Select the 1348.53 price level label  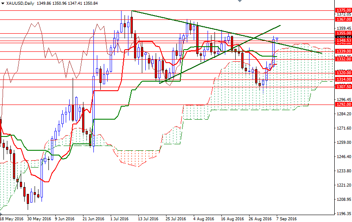(x=343, y=41)
